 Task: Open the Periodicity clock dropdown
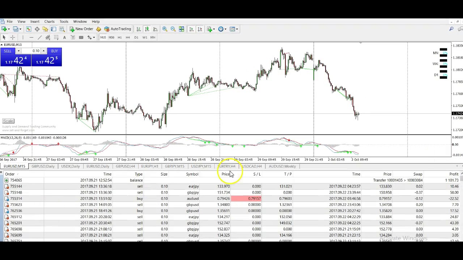click(222, 29)
